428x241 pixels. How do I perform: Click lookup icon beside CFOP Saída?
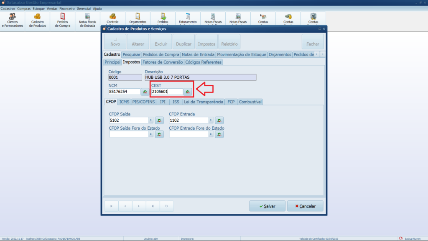point(159,120)
